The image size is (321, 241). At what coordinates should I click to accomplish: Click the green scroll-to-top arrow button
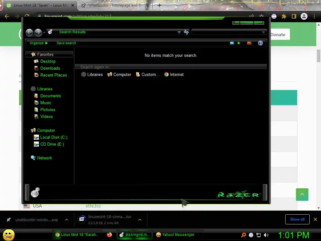tap(302, 195)
